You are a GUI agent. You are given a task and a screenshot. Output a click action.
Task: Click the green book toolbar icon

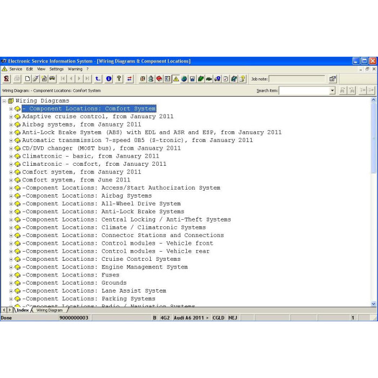[x=201, y=79]
